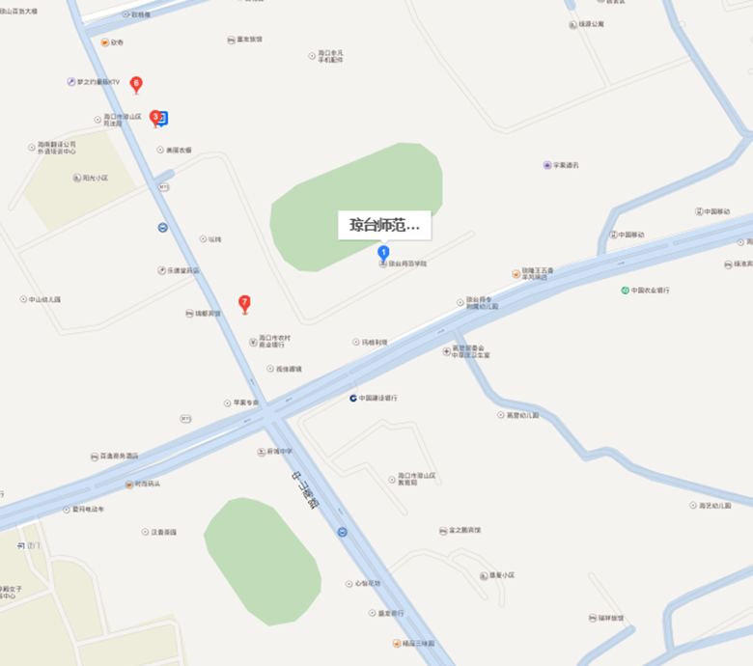Select the 正门 gate icon at the lower left
Screen dimensions: 753x666
click(x=20, y=545)
